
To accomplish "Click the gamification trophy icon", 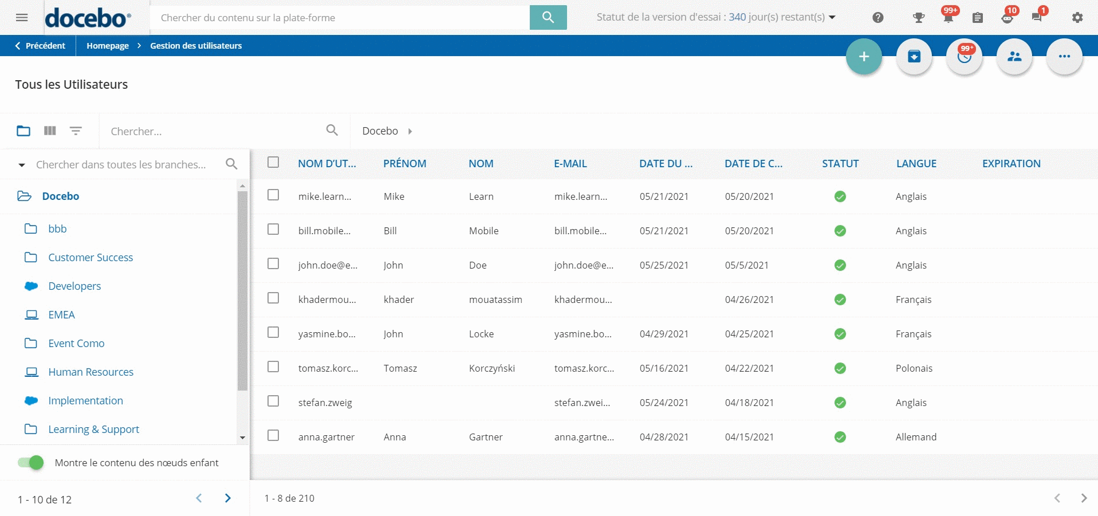I will [x=919, y=18].
